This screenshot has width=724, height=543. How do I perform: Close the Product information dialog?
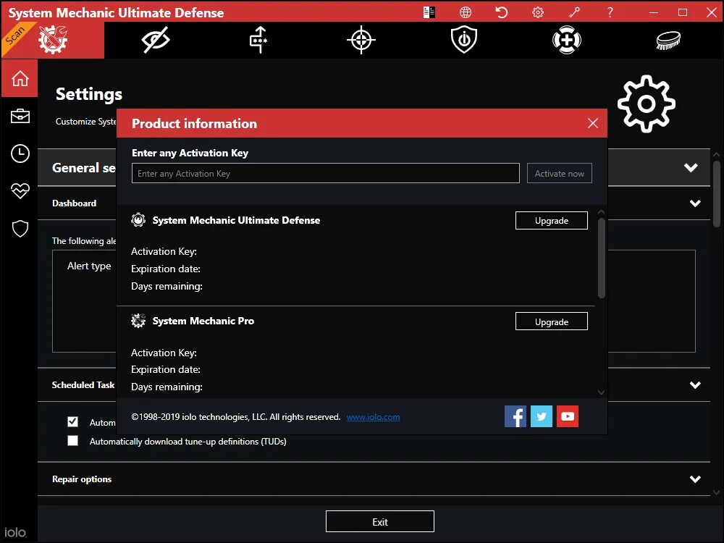click(593, 123)
